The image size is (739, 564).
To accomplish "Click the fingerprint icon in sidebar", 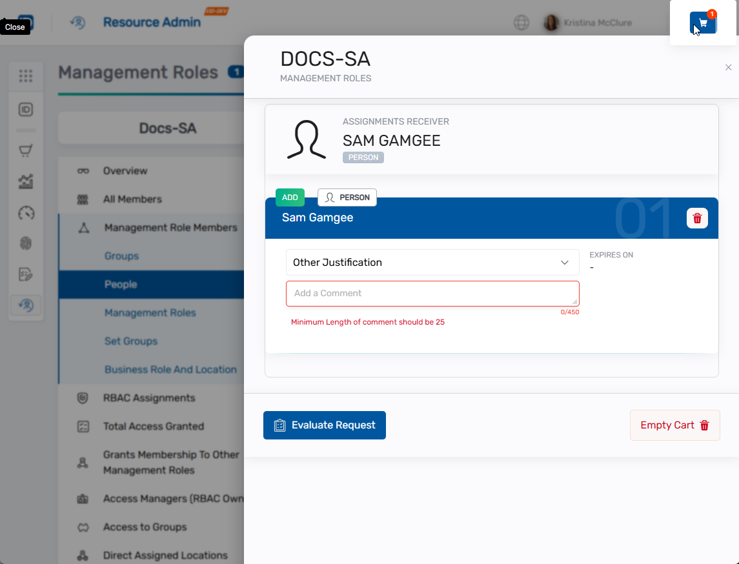I will (x=26, y=243).
